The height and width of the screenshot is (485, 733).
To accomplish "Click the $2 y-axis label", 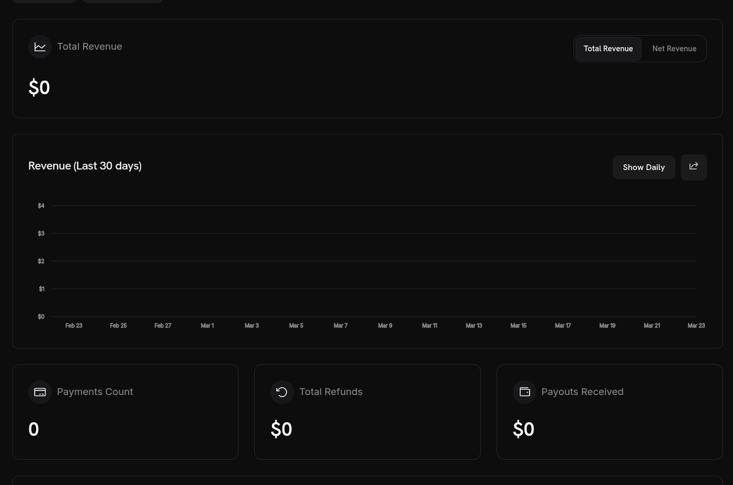I will [41, 261].
